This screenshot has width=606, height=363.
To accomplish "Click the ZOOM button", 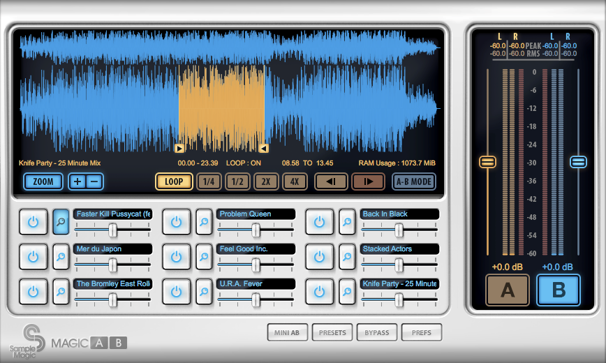I will pos(43,181).
